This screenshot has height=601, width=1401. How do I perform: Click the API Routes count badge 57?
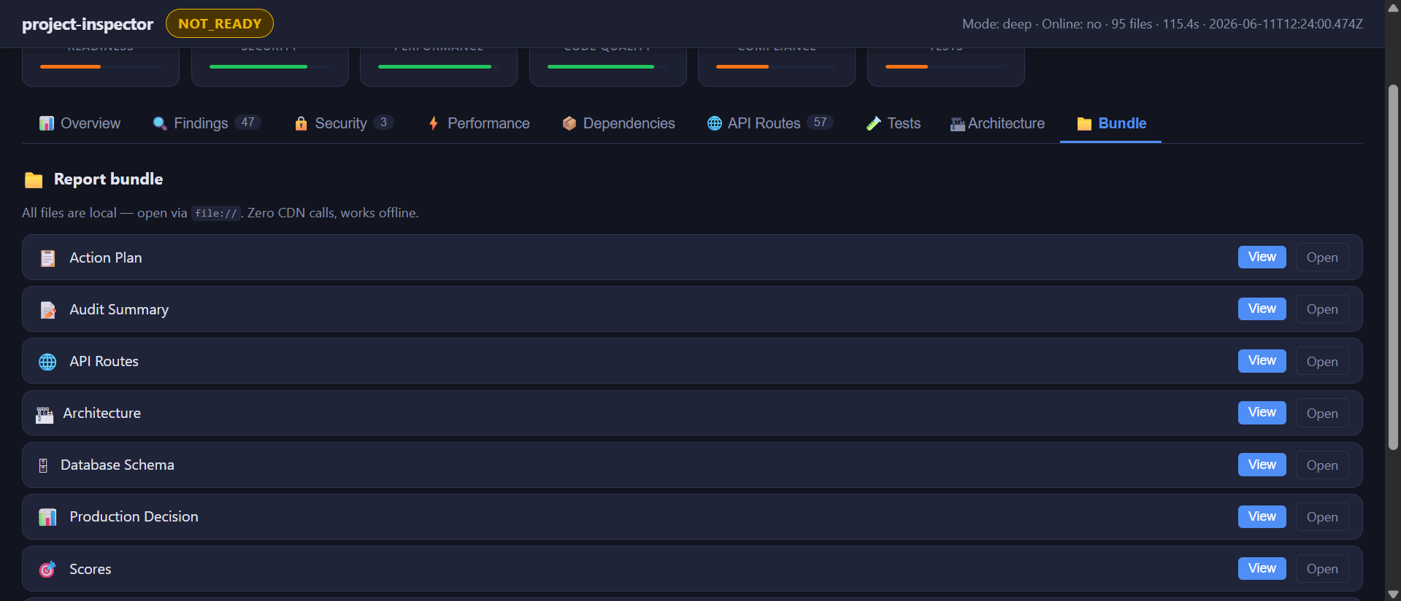pyautogui.click(x=821, y=123)
